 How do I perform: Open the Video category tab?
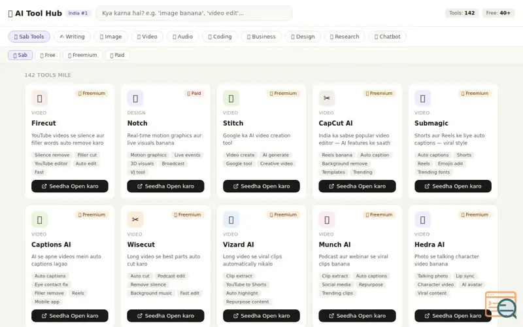click(147, 37)
